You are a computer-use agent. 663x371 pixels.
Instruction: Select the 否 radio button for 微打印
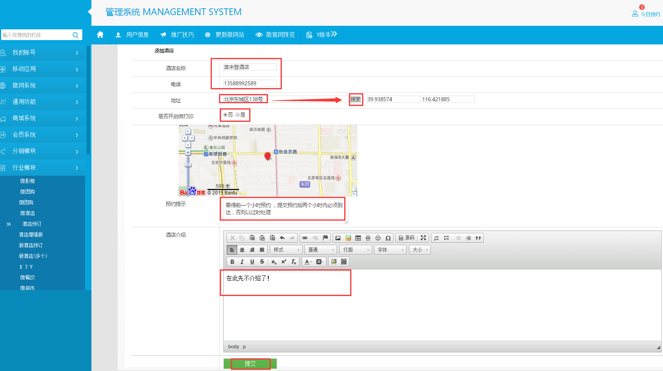point(225,115)
